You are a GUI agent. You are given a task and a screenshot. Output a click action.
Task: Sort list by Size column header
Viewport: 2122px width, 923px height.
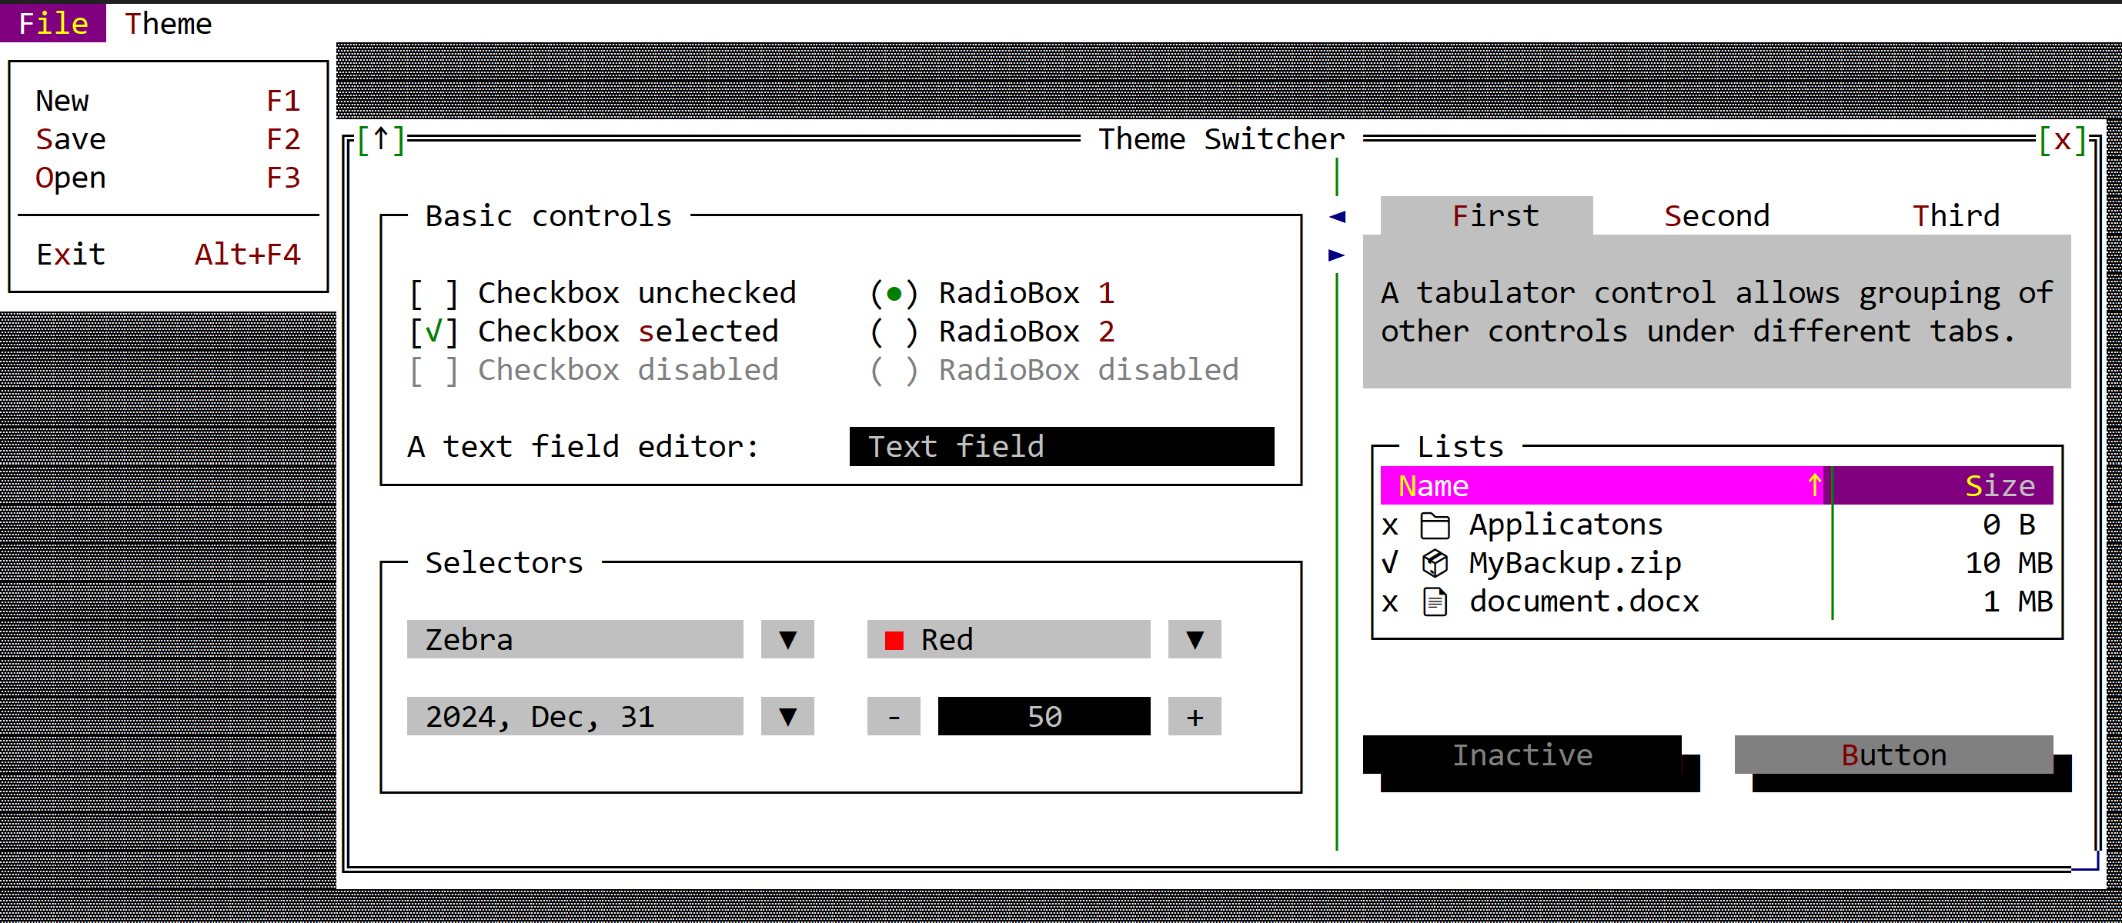tap(1944, 485)
